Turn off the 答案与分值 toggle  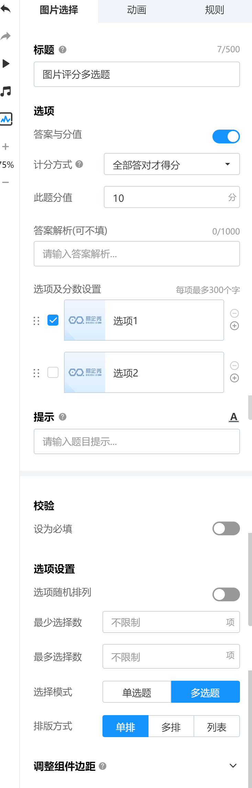coord(226,136)
